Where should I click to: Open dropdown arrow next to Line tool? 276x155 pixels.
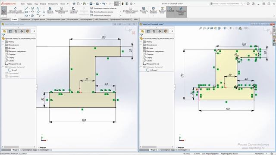[x=29, y=8]
